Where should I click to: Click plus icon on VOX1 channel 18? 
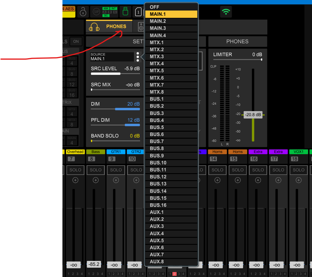point(299,180)
